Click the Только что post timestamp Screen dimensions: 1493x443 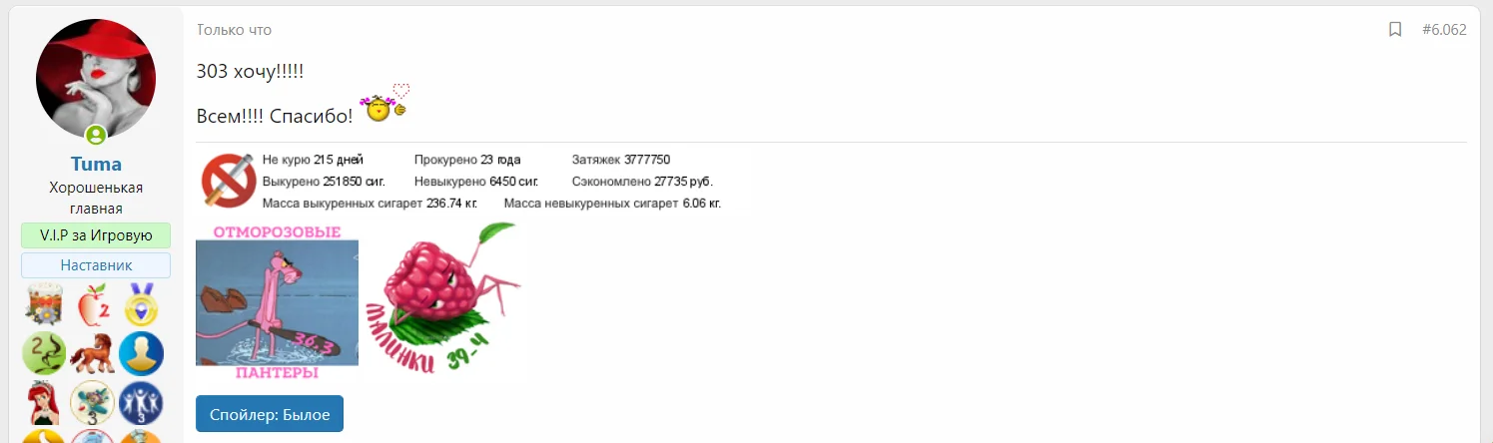234,30
